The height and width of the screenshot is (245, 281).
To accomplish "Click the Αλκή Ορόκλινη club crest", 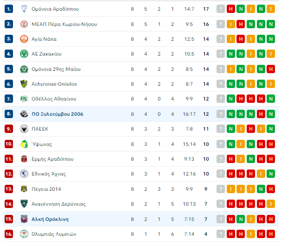I will click(24, 219).
